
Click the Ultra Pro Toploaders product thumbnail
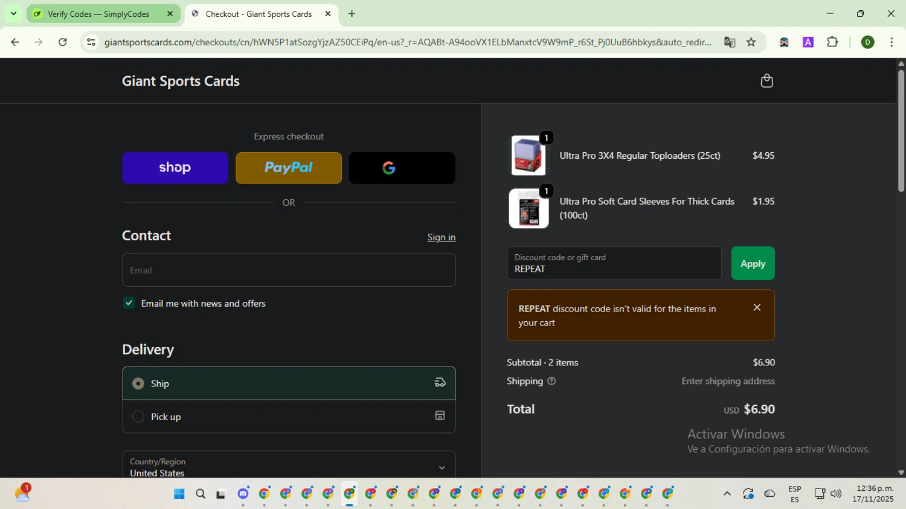click(528, 155)
